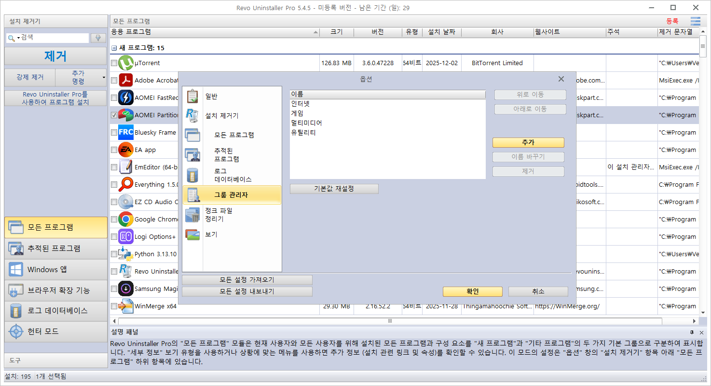This screenshot has width=711, height=386.
Task: Click the AOMEI Partition Assistant icon
Action: (x=126, y=115)
